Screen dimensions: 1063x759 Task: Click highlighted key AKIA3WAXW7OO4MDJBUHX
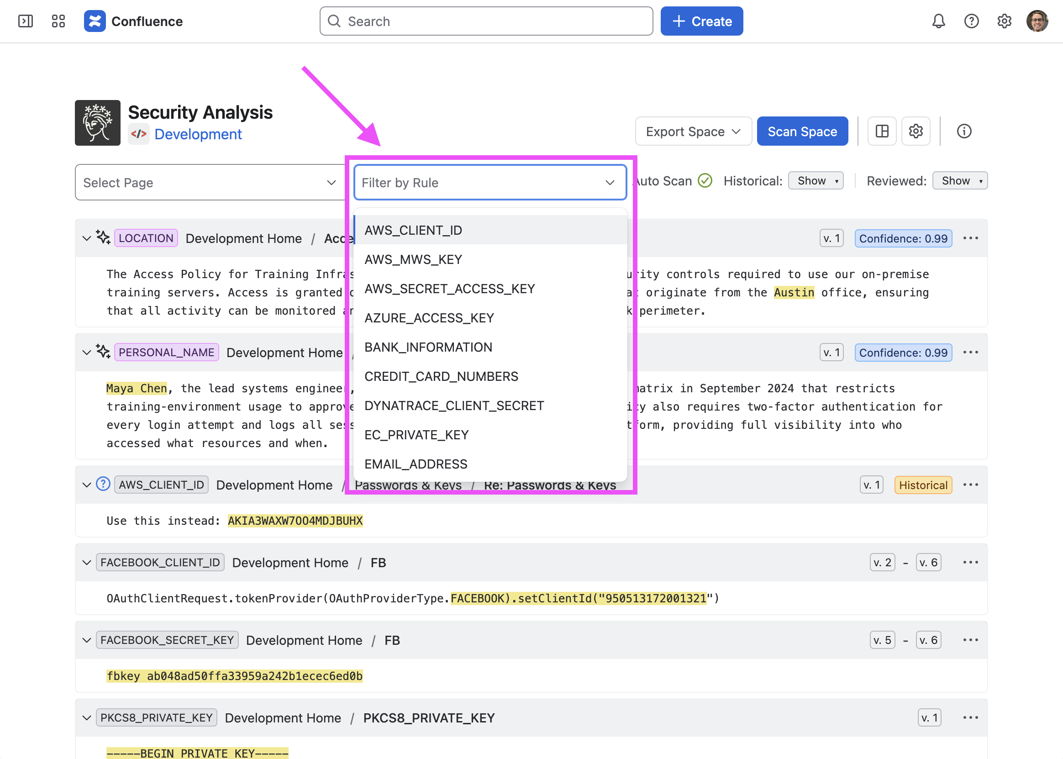295,521
